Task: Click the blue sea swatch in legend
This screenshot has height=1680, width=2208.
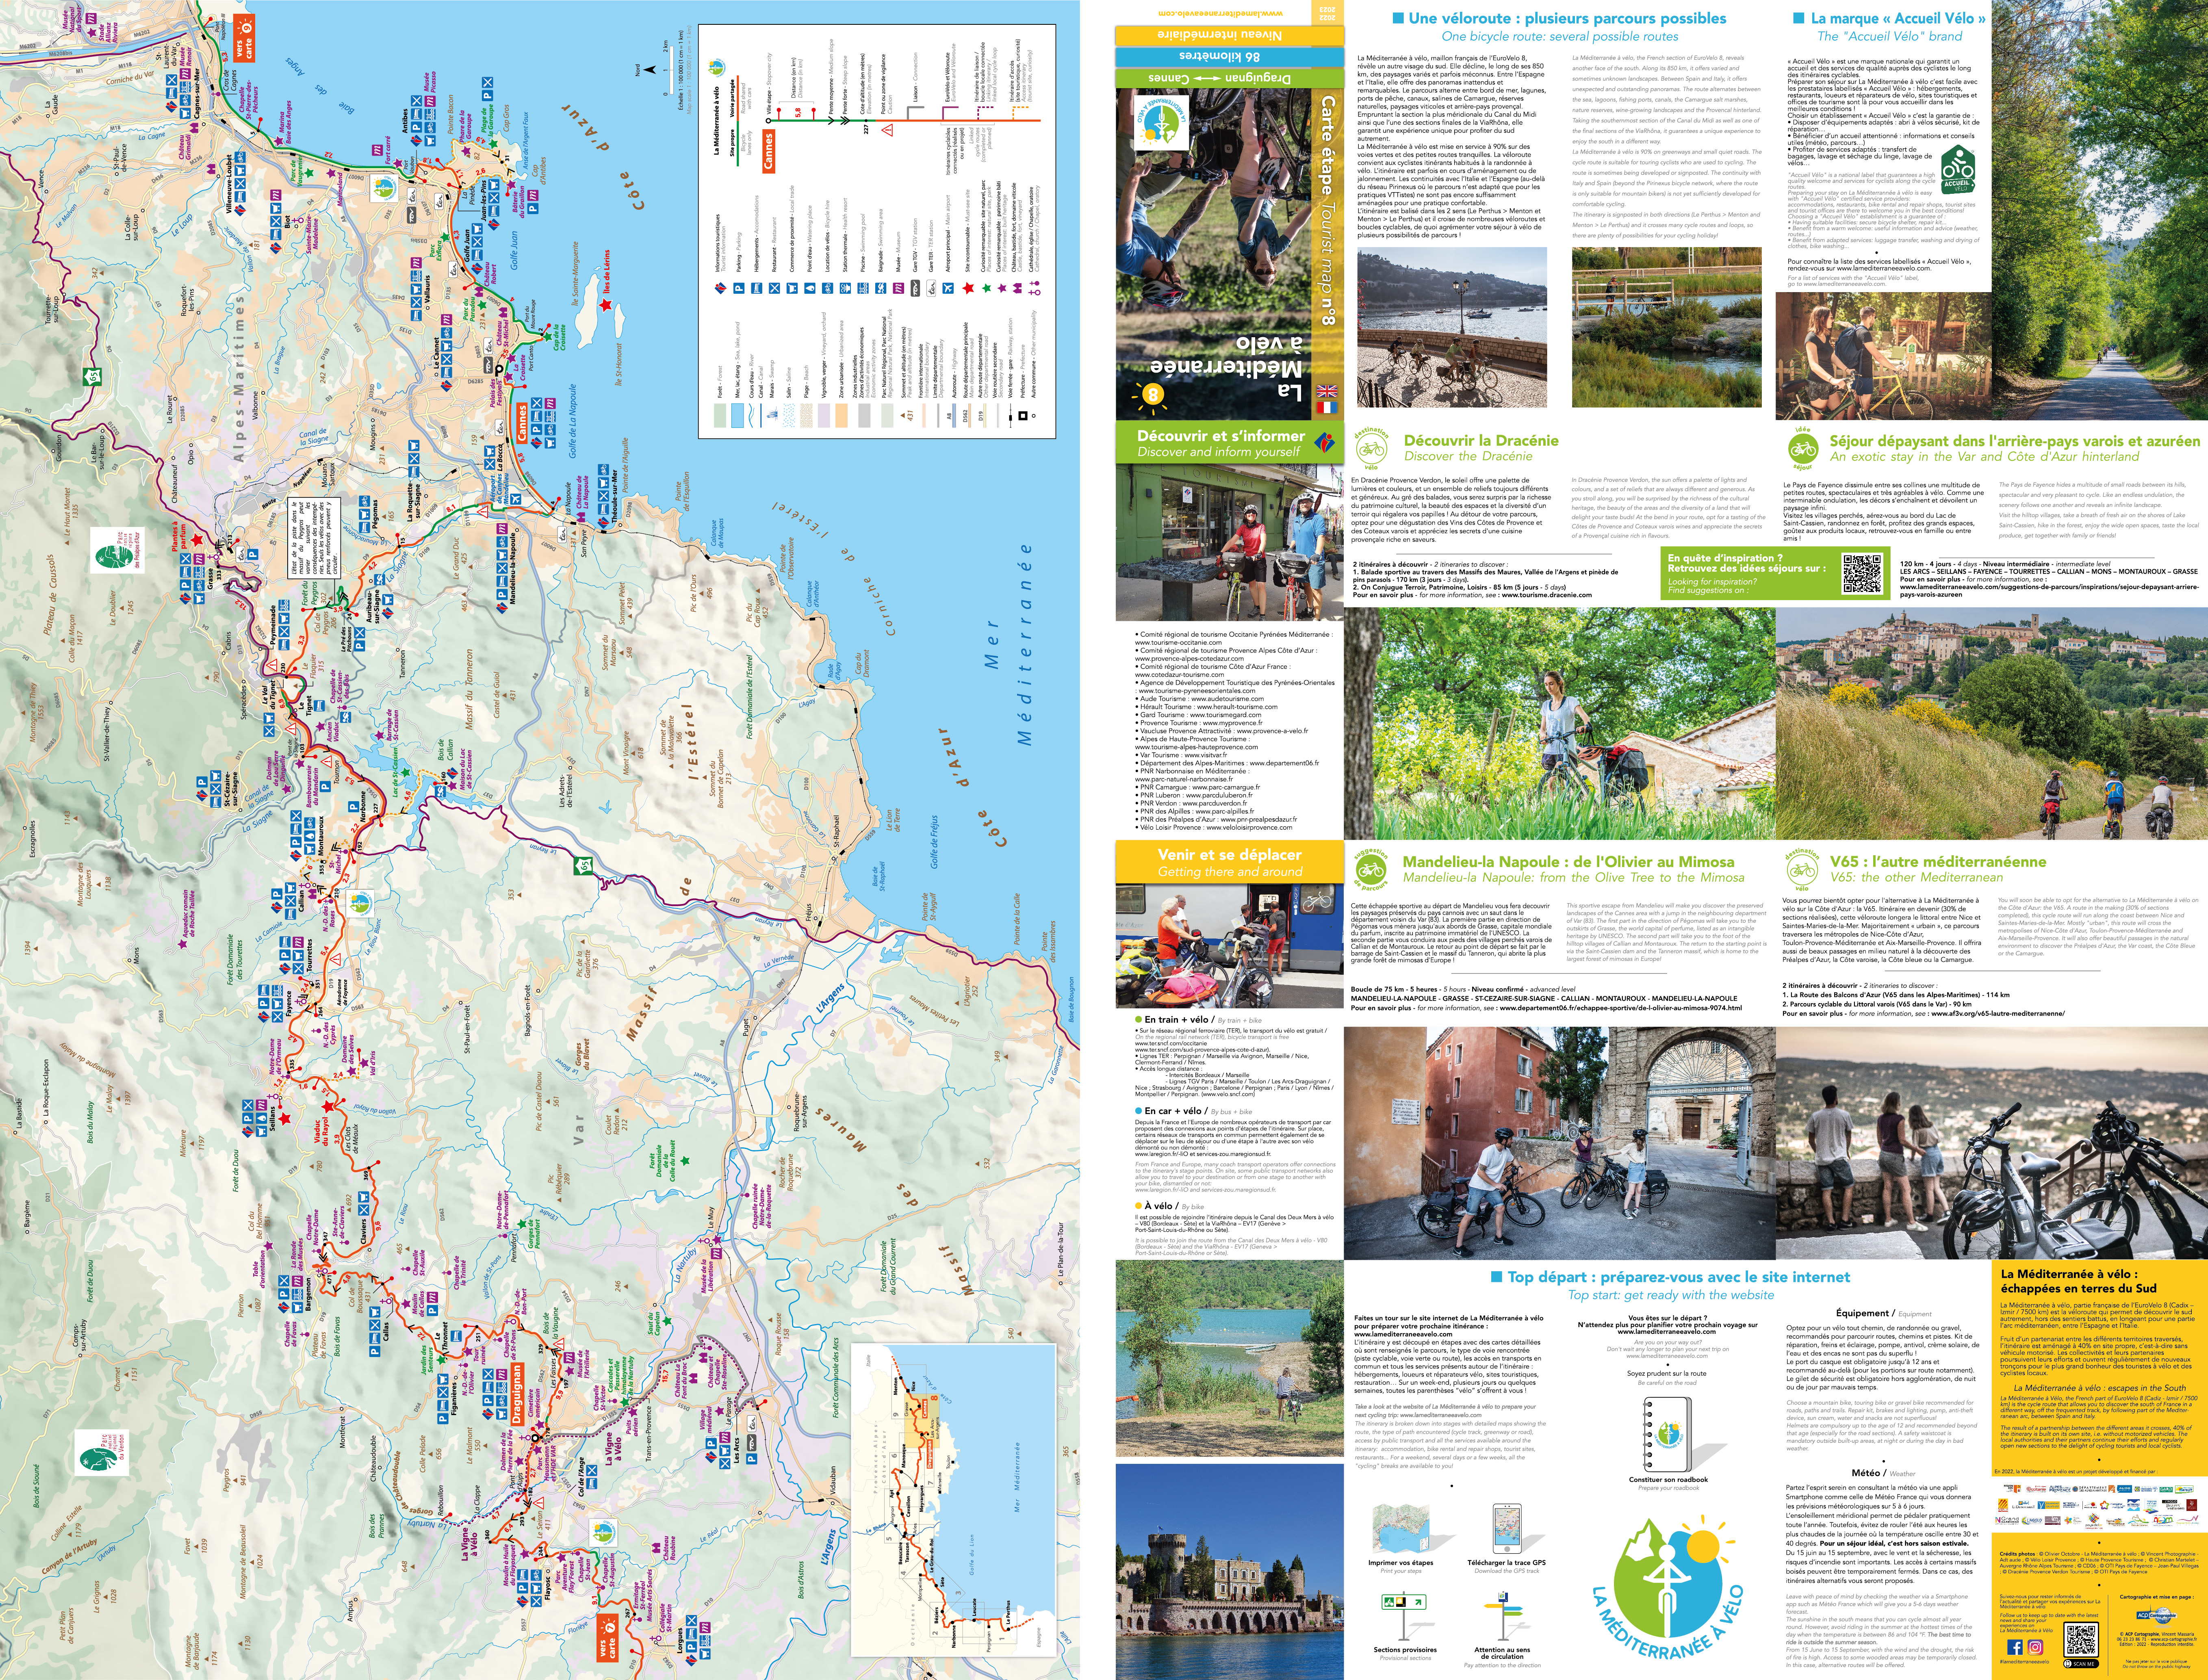Action: (x=737, y=416)
